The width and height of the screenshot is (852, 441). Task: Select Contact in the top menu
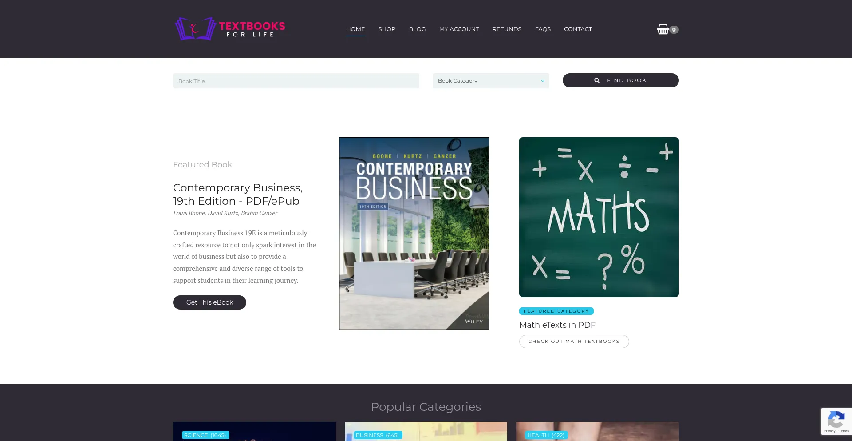578,29
